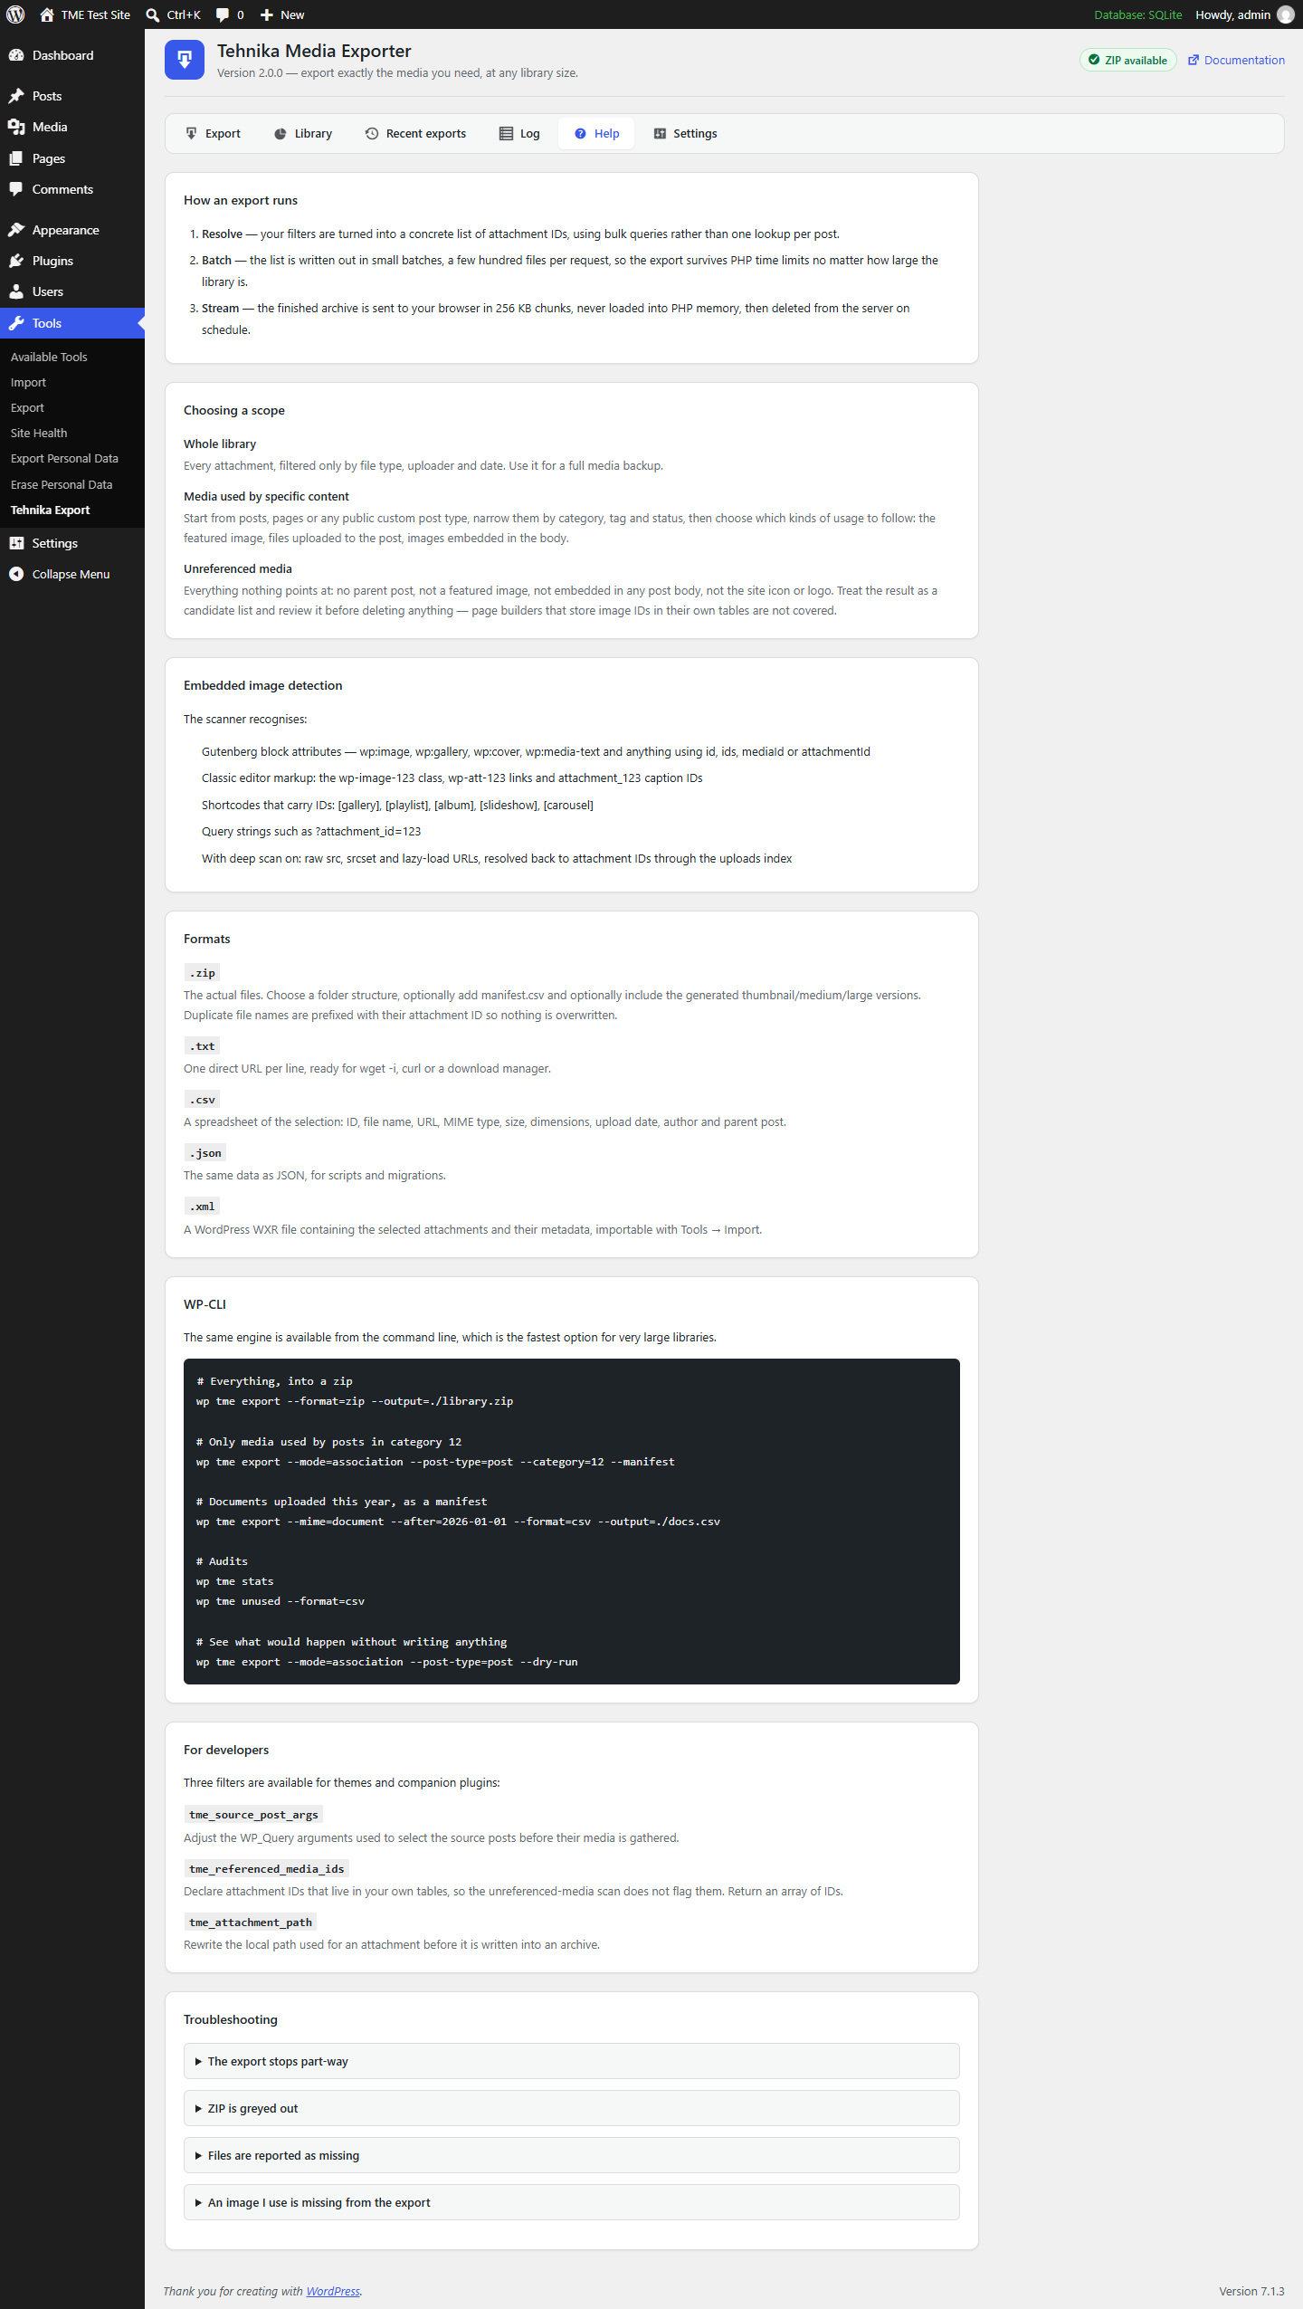The height and width of the screenshot is (2309, 1303).
Task: Click the Tools sidebar menu
Action: click(x=72, y=323)
